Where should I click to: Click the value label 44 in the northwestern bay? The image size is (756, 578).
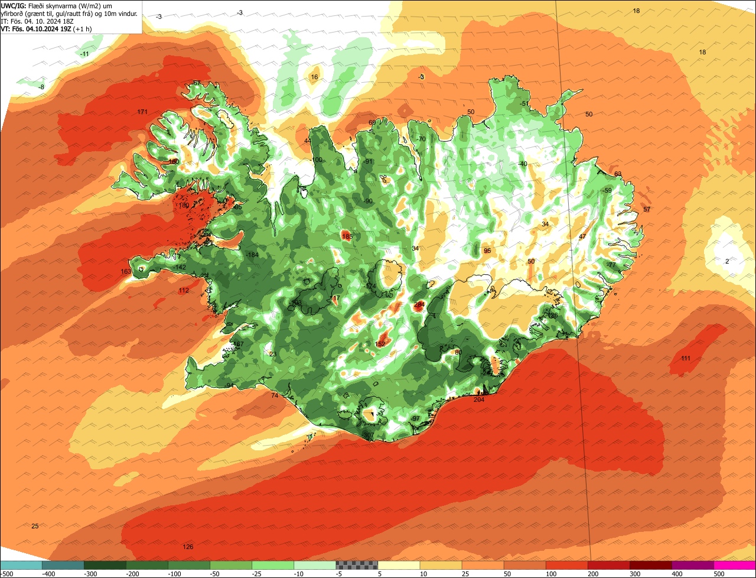click(x=308, y=141)
